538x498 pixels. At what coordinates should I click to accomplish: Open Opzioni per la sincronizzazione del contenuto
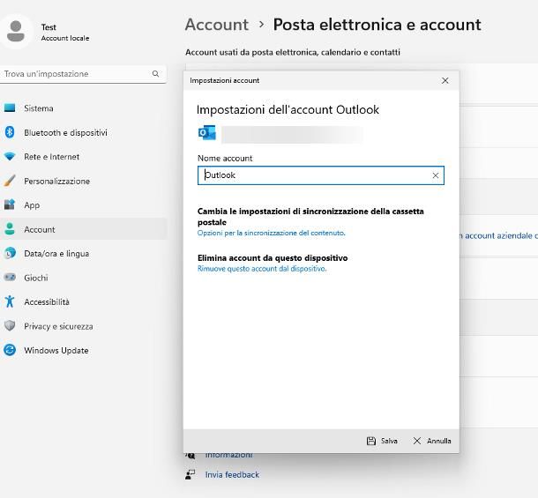[x=271, y=233]
